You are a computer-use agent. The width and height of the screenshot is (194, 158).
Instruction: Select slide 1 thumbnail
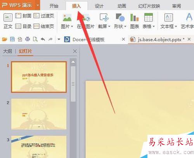pyautogui.click(x=39, y=77)
